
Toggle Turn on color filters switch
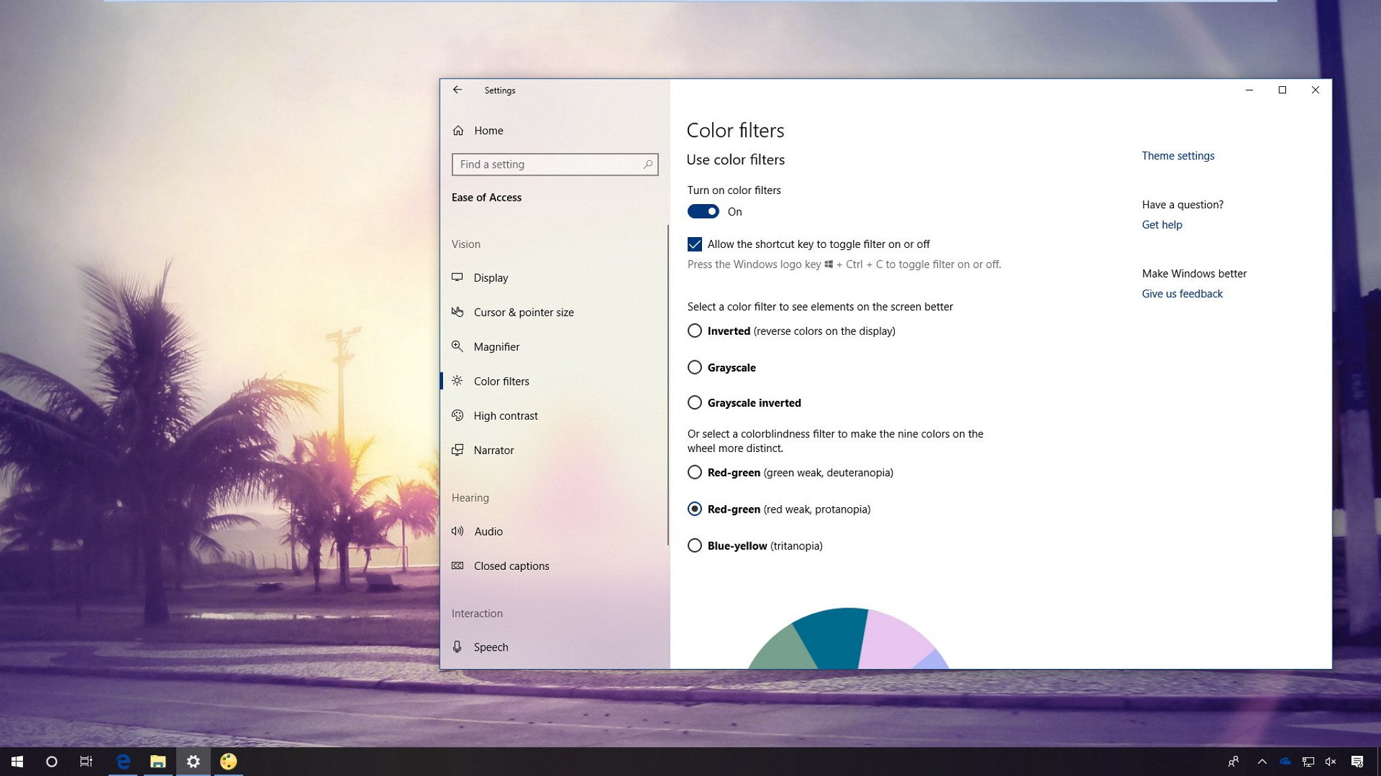point(702,210)
